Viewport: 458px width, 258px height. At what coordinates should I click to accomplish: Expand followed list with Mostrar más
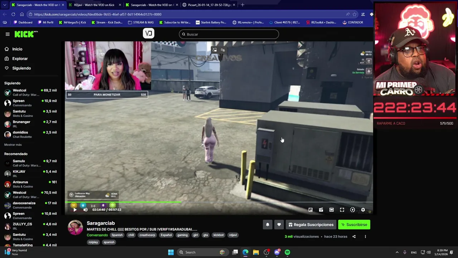point(13,145)
